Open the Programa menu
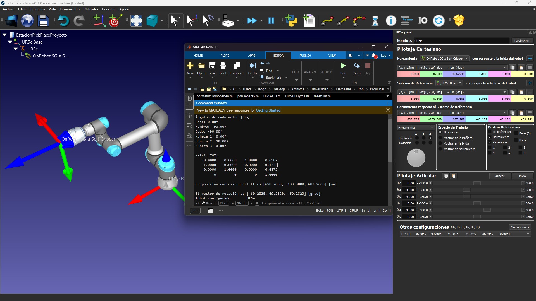Image resolution: width=536 pixels, height=301 pixels. point(38,9)
